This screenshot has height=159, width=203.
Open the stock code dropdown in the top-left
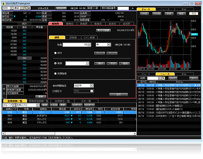[11, 8]
